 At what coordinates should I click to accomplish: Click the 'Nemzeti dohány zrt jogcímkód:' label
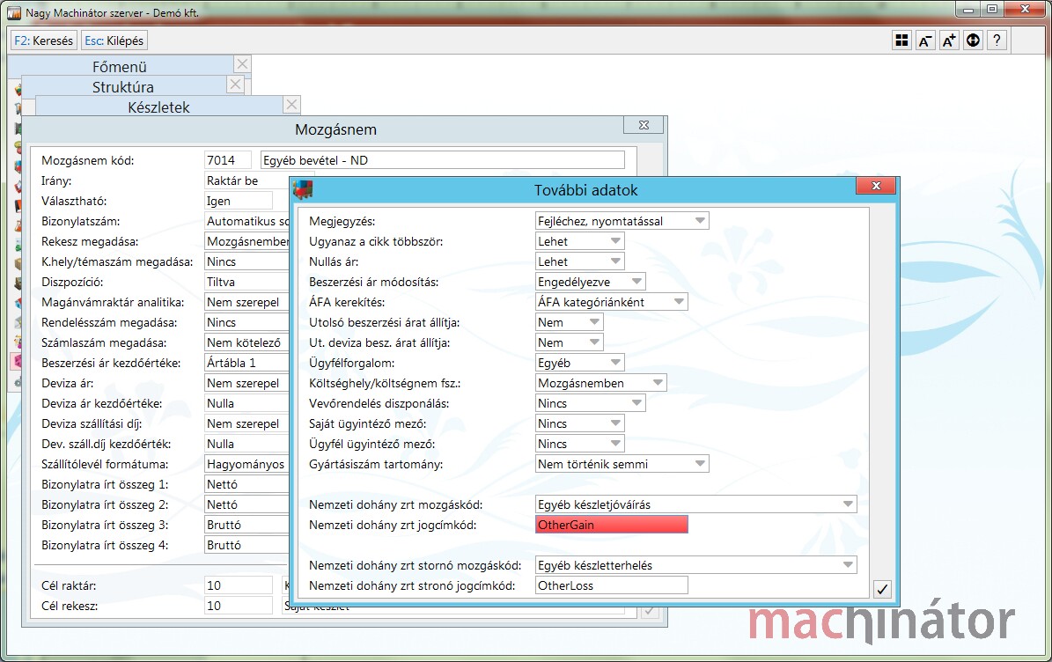coord(393,526)
